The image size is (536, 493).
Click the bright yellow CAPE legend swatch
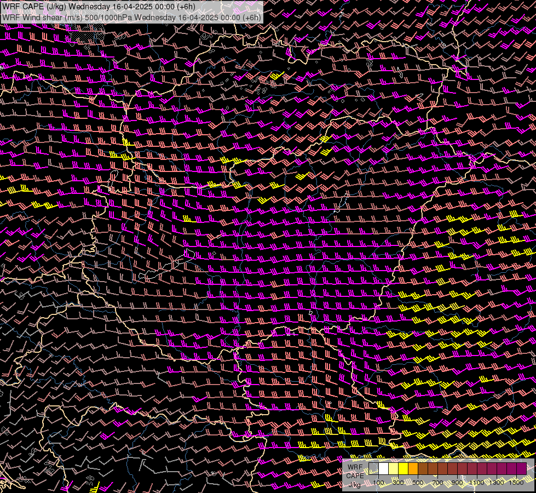coord(404,468)
